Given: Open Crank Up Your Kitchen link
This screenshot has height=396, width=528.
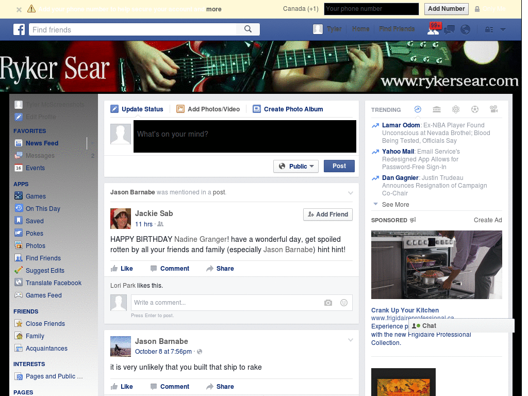Looking at the screenshot, I should (x=405, y=310).
